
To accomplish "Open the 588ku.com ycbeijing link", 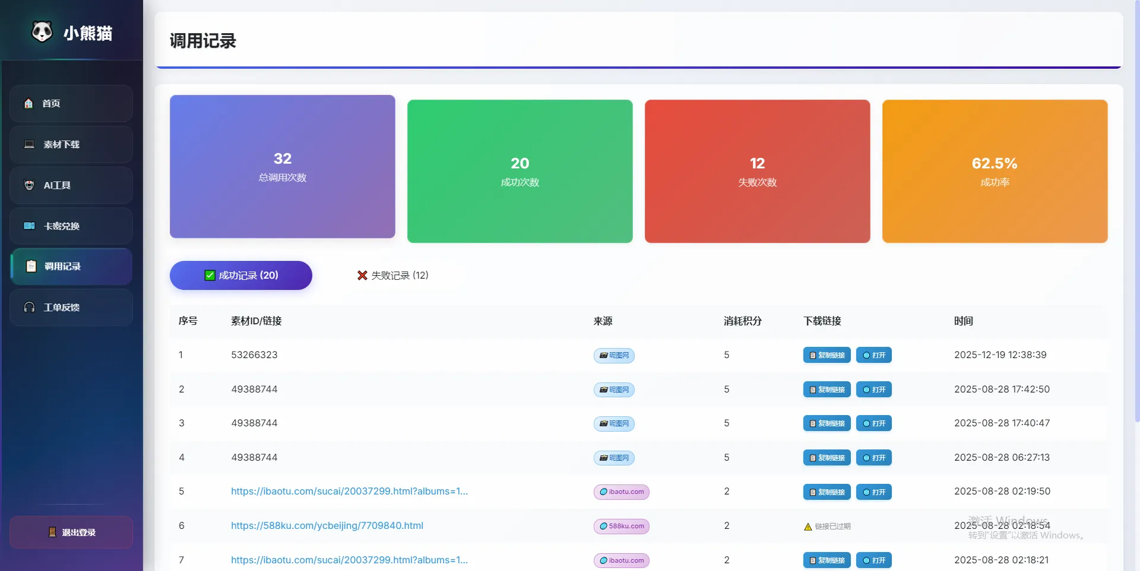I will click(x=327, y=526).
